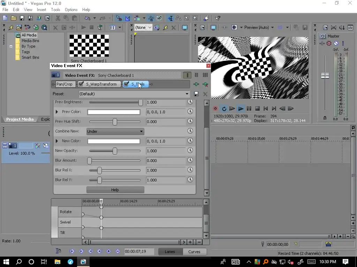Image resolution: width=357 pixels, height=267 pixels.
Task: Open the Options menu
Action: click(x=71, y=9)
